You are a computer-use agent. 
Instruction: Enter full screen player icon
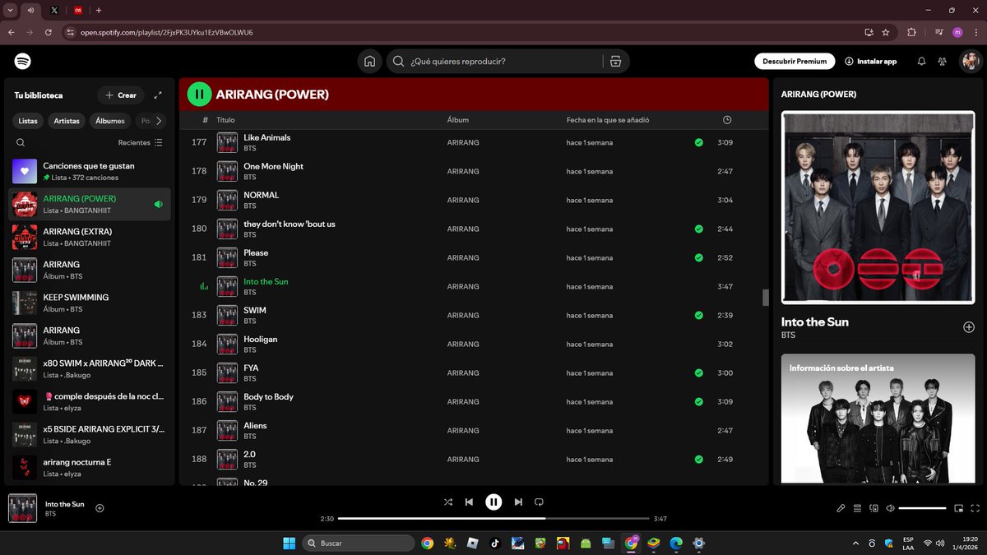pyautogui.click(x=974, y=508)
